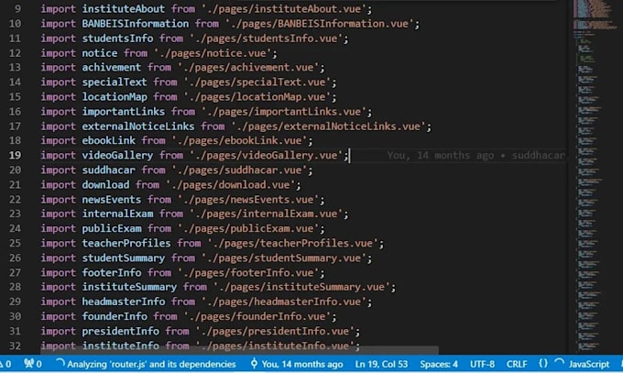Image resolution: width=623 pixels, height=373 pixels.
Task: Click the './pages/studentSummary.vue' path string
Action: point(284,258)
